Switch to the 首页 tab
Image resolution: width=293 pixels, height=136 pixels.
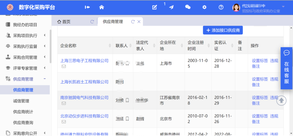tap(64, 22)
